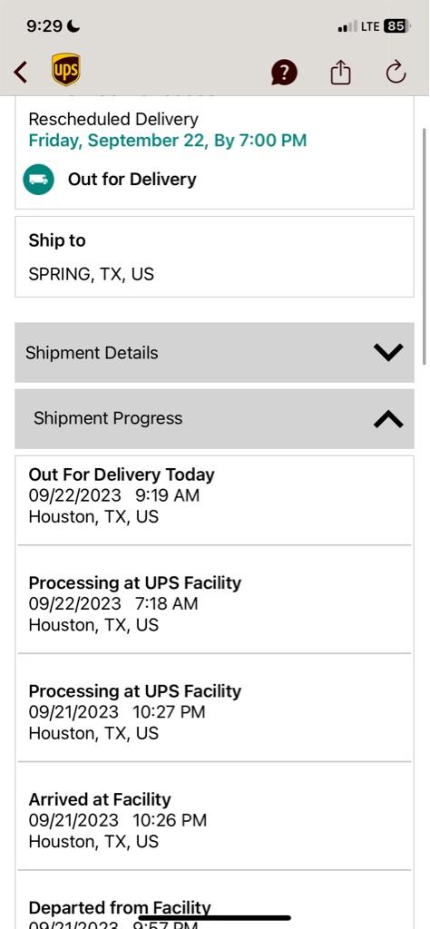Screen dimensions: 430x929
Task: Tap the LTE signal indicator
Action: pyautogui.click(x=358, y=26)
